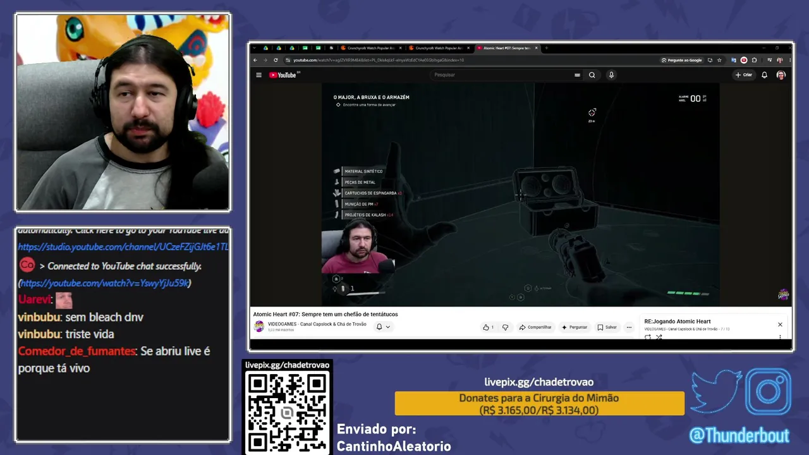Open the on-screen keyboard icon in search box
This screenshot has height=455, width=809.
(577, 75)
